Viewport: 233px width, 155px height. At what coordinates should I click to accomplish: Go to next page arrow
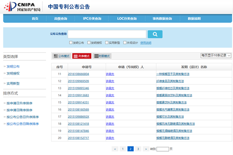pos(146,149)
